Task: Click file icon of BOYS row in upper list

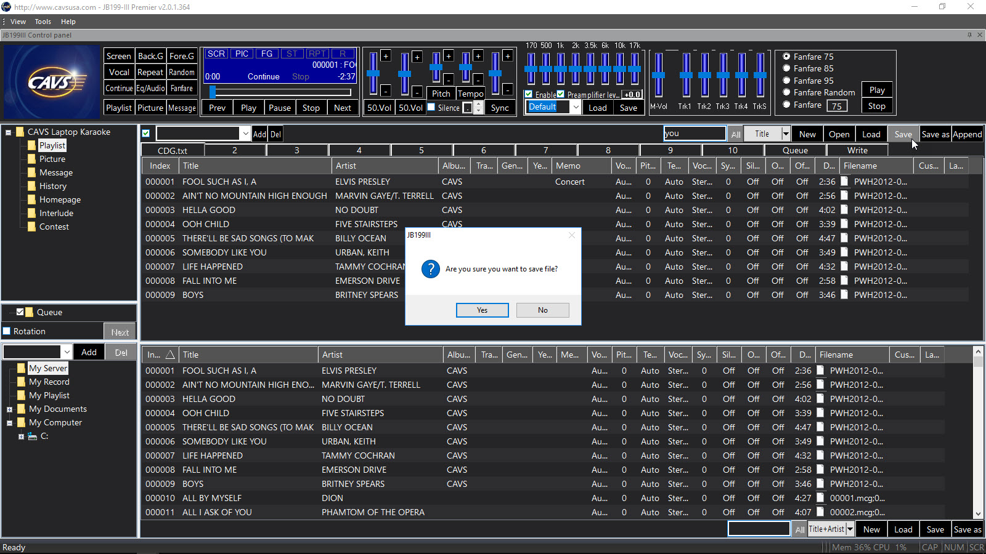Action: pos(844,295)
